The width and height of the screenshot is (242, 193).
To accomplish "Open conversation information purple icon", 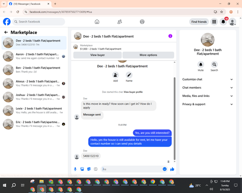I will 170,36.
